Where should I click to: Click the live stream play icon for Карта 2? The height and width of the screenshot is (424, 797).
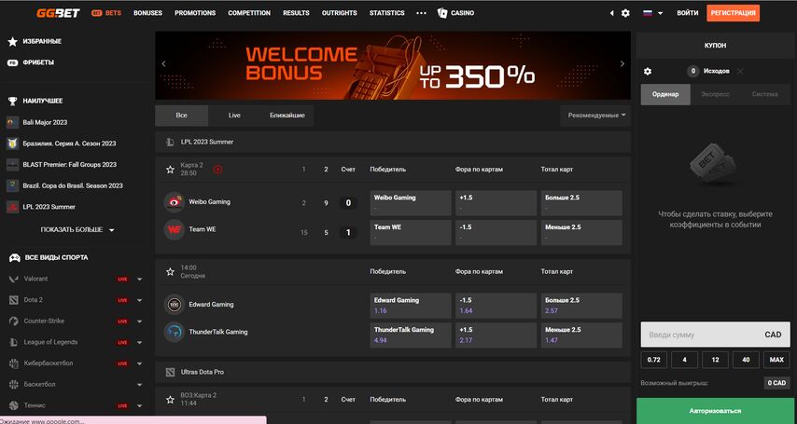pyautogui.click(x=217, y=170)
